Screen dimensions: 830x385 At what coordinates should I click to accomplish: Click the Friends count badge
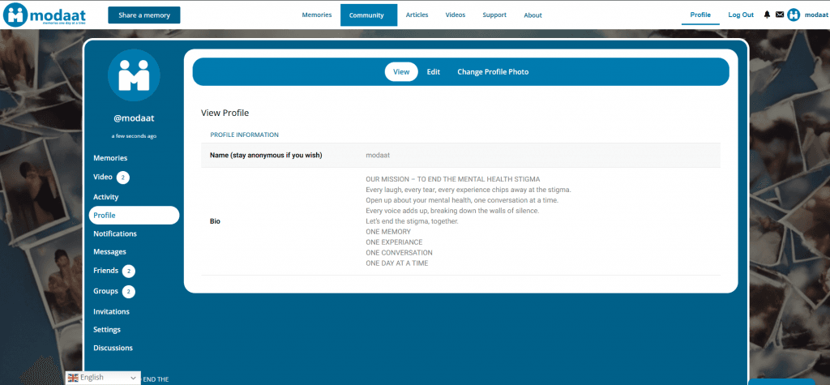[x=128, y=271]
